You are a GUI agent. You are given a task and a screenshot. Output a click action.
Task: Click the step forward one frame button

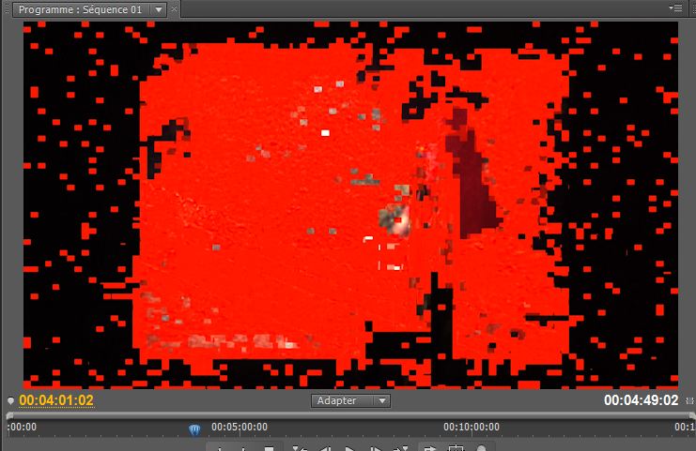[x=375, y=448]
